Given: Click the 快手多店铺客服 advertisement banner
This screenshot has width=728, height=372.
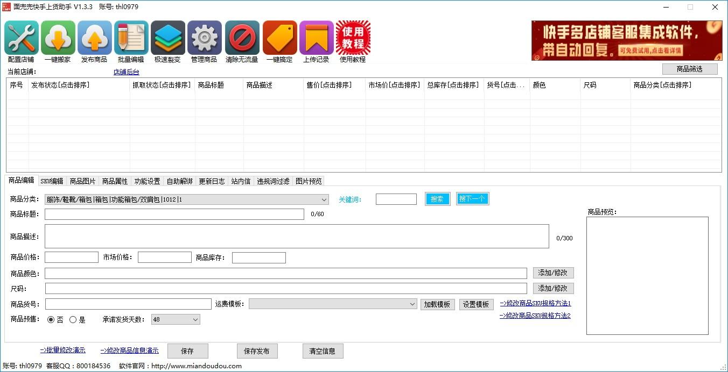Looking at the screenshot, I should tap(627, 40).
